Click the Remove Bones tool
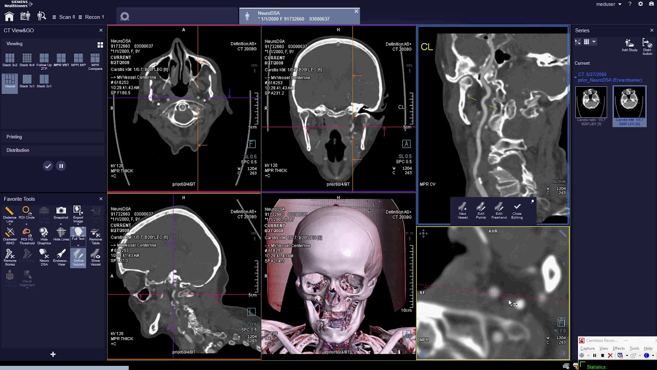This screenshot has height=370, width=657. coord(10,258)
